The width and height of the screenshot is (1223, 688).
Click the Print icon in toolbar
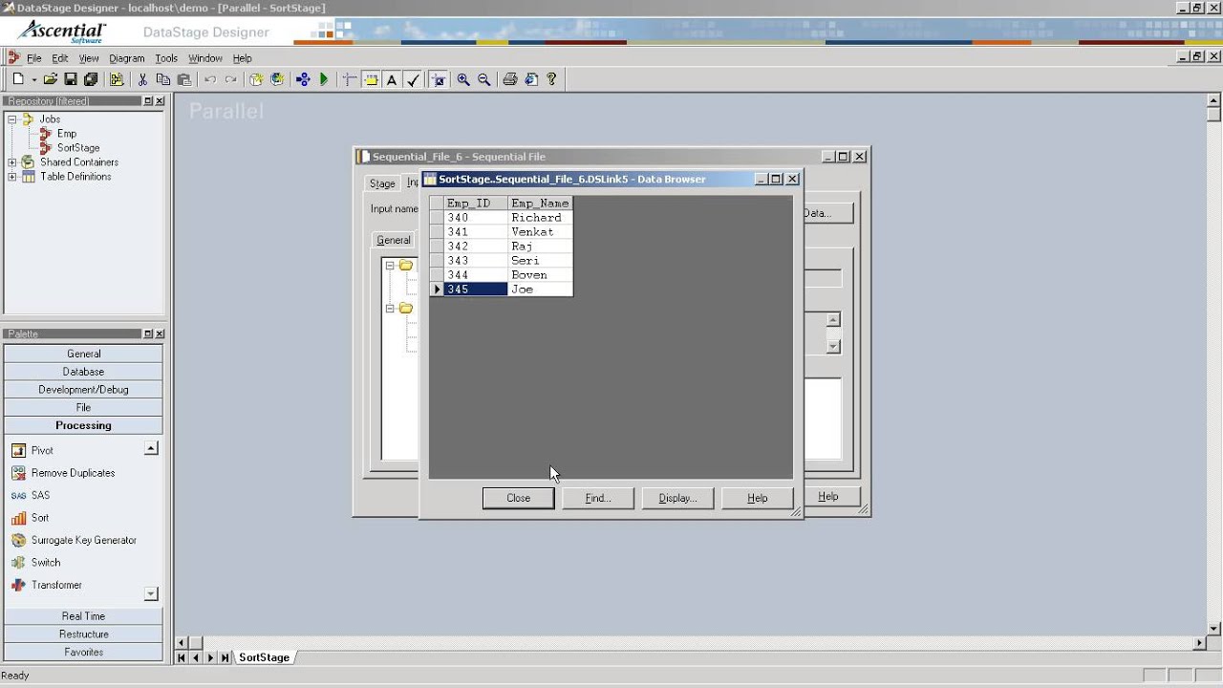tap(510, 79)
